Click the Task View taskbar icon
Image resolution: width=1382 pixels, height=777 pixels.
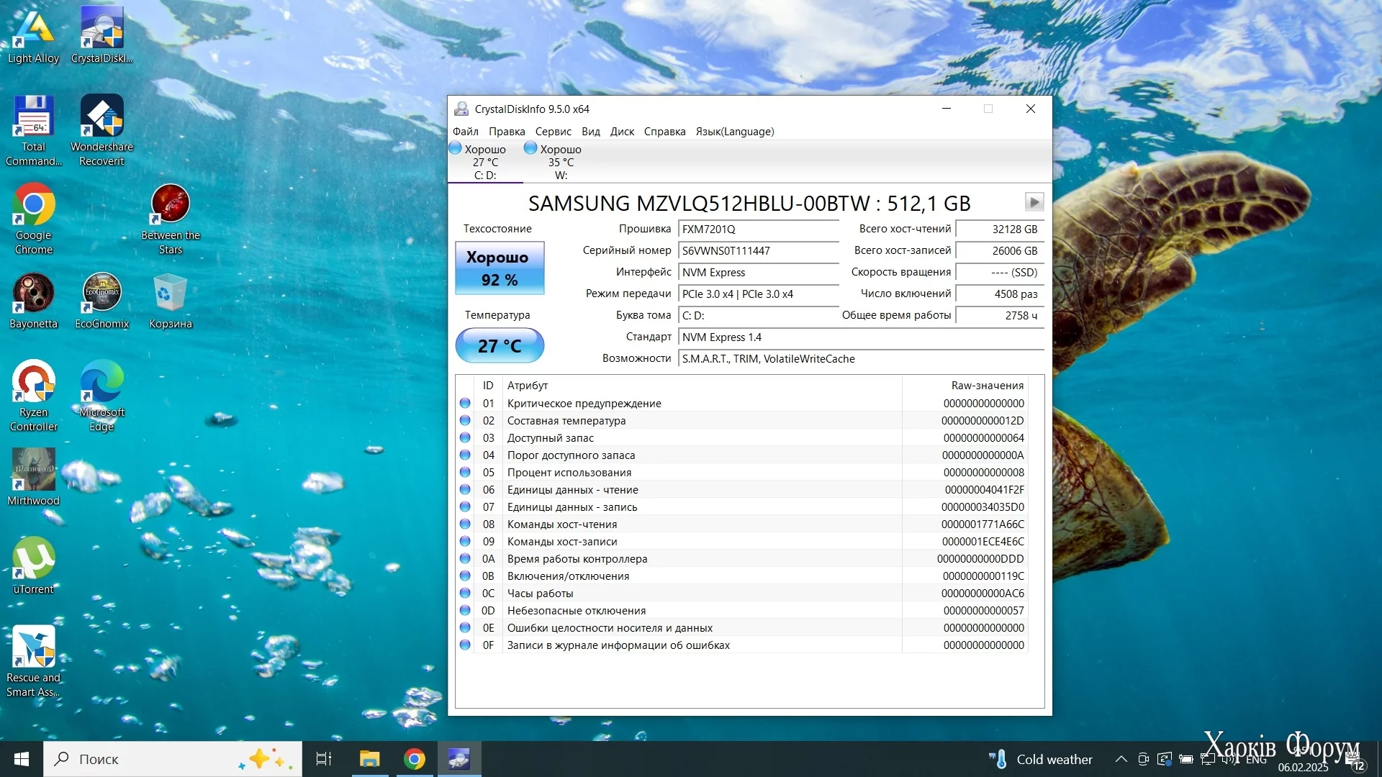324,759
